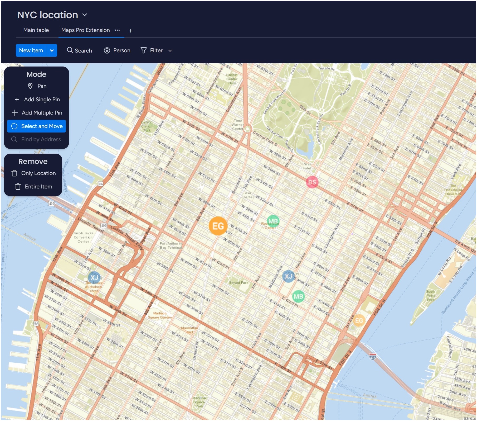Click the Pan mode pin icon
Viewport: 477px width, 421px height.
click(x=30, y=86)
